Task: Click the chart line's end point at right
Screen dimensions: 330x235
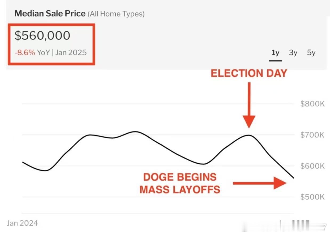Action: point(293,178)
